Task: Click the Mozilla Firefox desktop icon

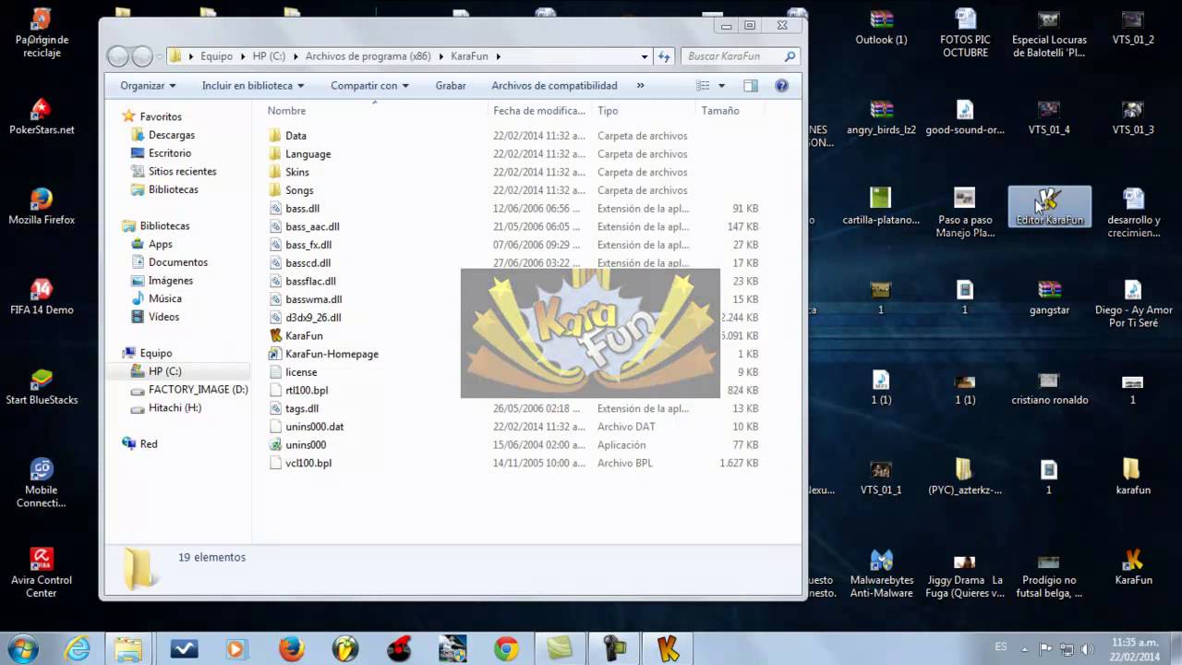Action: click(41, 208)
